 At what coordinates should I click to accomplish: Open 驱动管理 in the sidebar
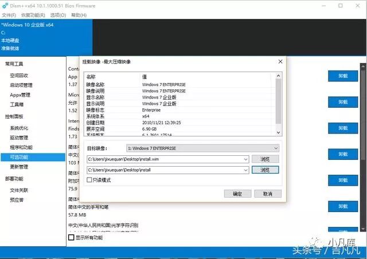coord(19,138)
